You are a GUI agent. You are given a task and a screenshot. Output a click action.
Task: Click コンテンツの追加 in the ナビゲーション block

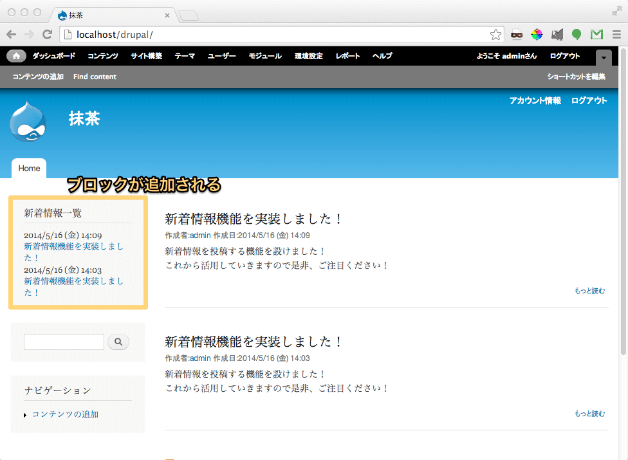point(65,414)
